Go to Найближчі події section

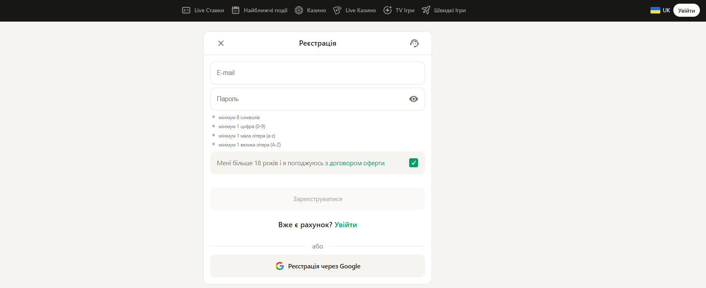pyautogui.click(x=265, y=10)
